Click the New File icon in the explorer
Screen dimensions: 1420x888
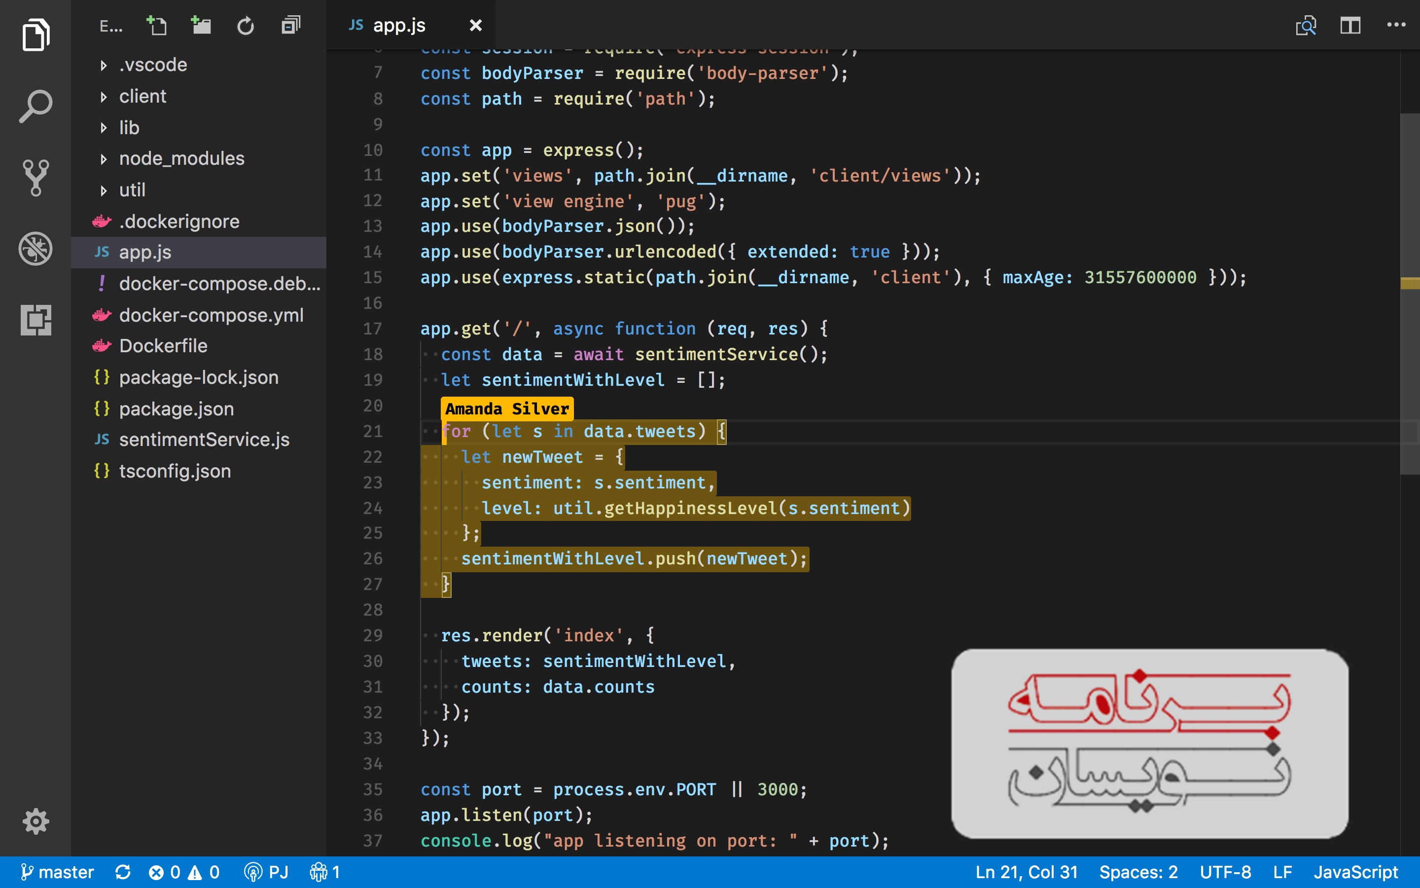157,25
